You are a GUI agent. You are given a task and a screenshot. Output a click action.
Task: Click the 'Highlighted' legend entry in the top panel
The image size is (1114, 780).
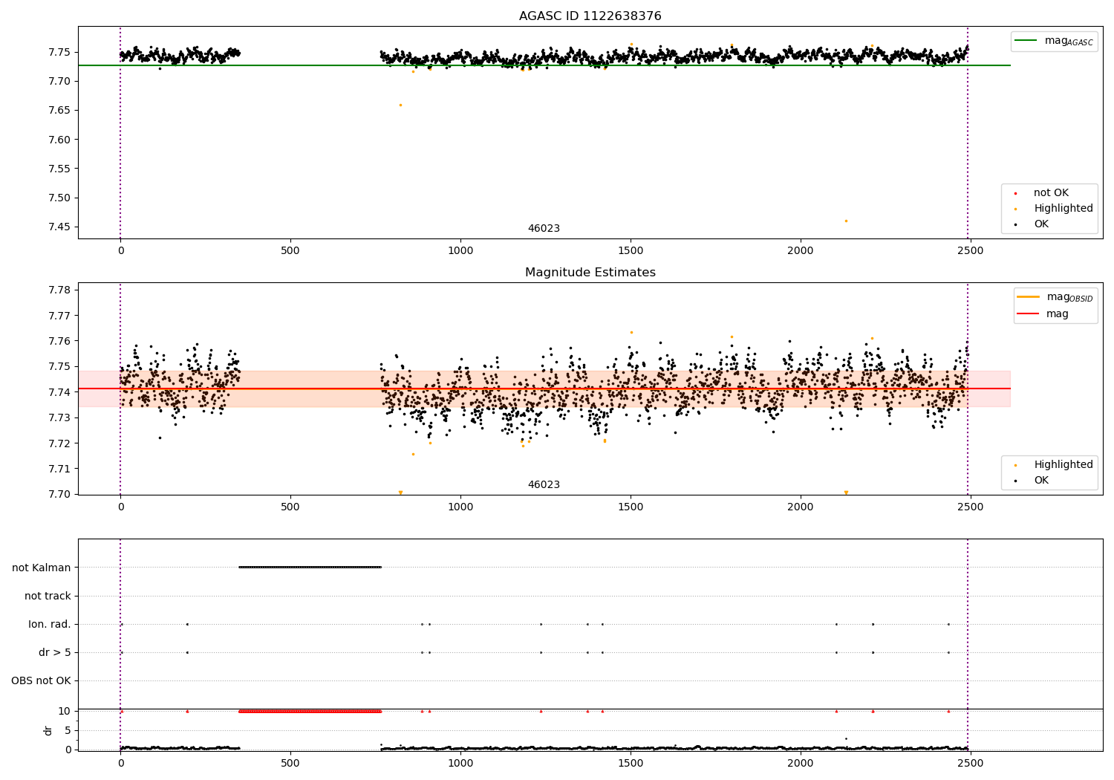[x=1054, y=209]
